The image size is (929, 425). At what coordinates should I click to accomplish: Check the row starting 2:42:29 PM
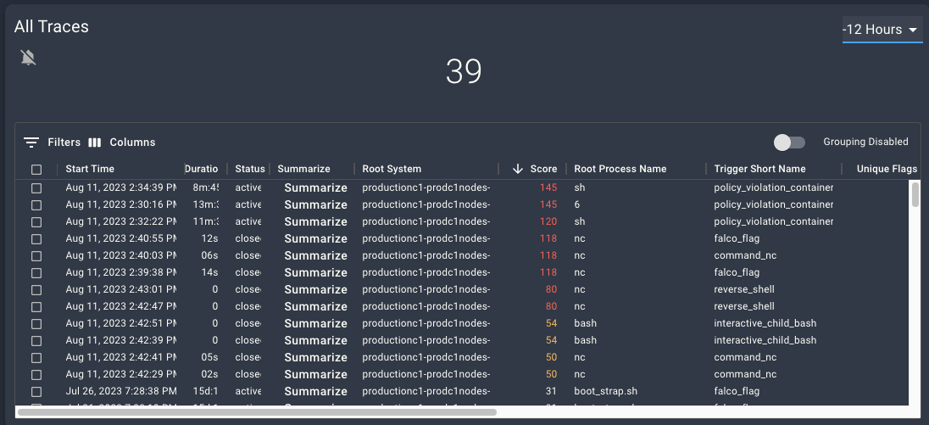click(36, 375)
